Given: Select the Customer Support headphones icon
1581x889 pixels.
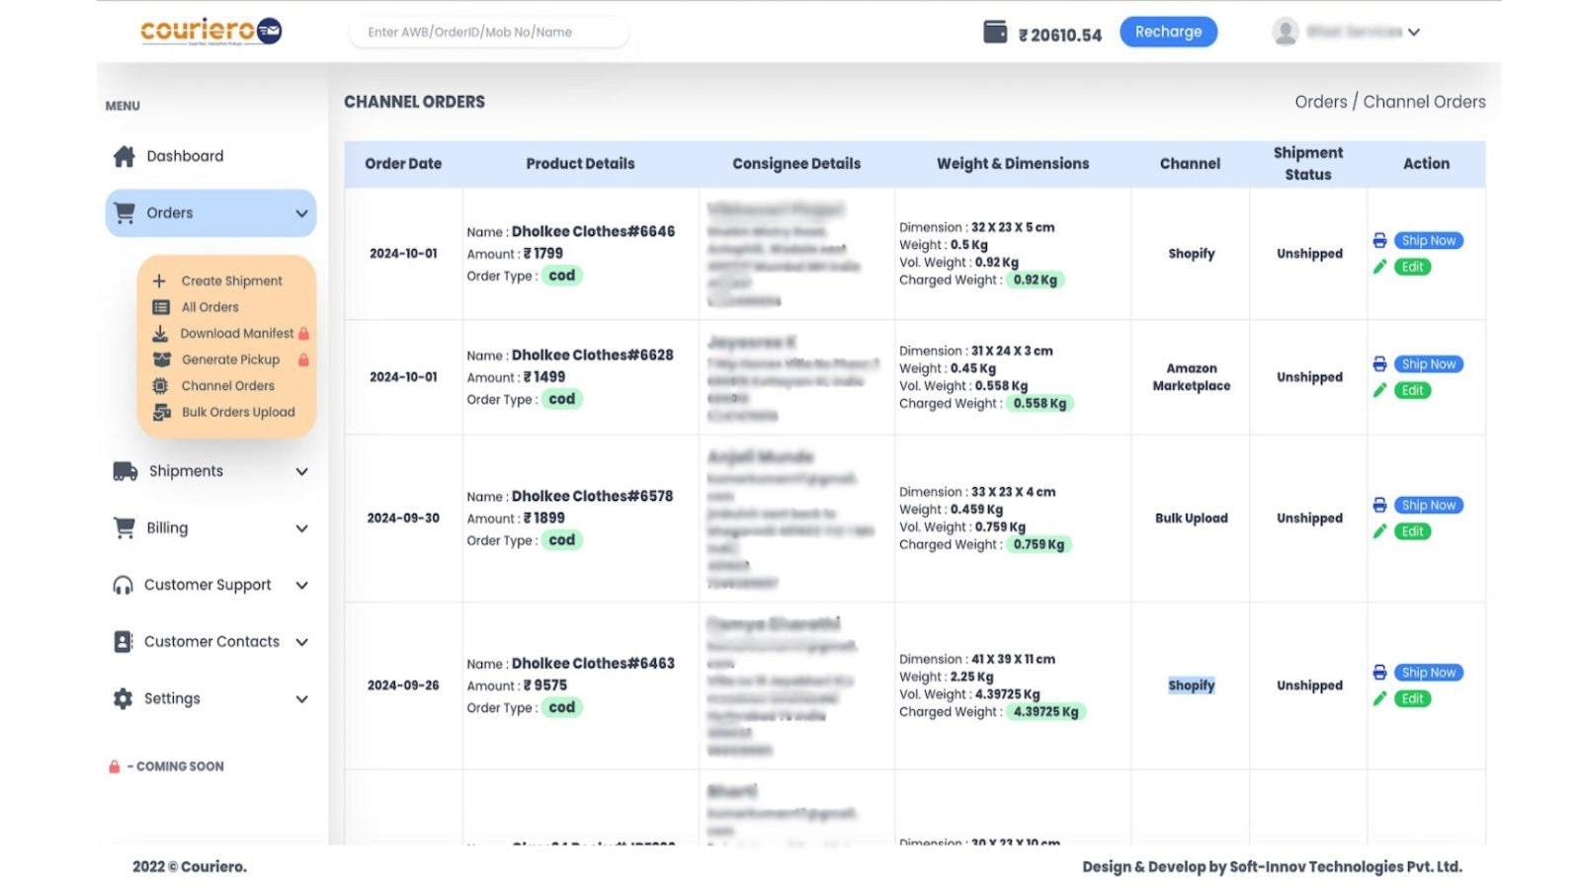Looking at the screenshot, I should (x=124, y=584).
